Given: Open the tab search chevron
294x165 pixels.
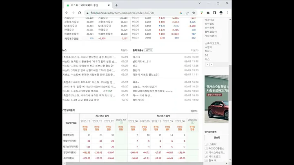Looking at the screenshot, I should [200, 3].
